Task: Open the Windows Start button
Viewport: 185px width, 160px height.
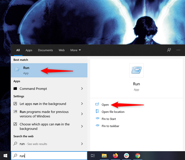Action: coord(5,156)
